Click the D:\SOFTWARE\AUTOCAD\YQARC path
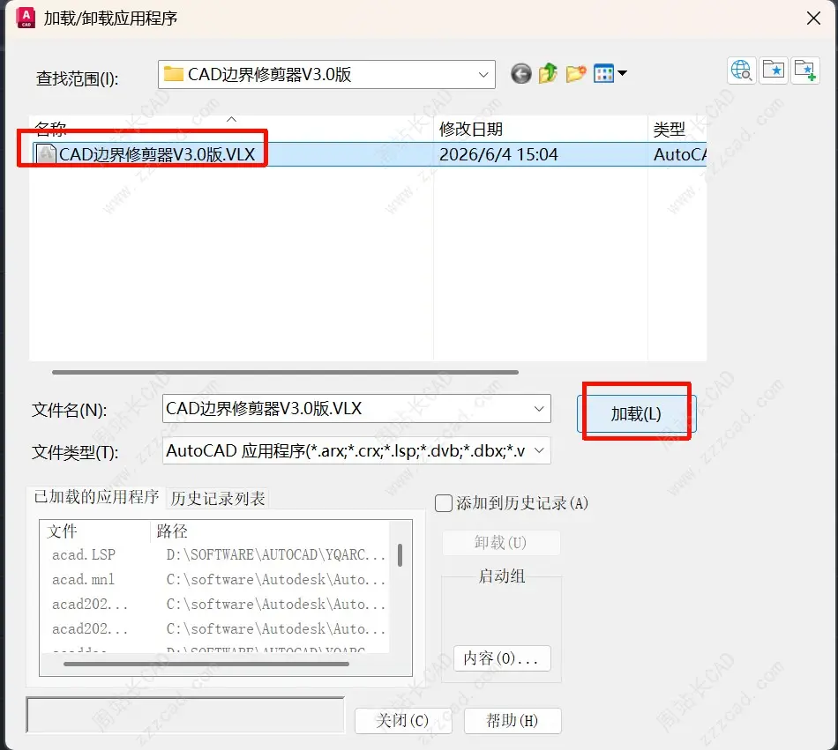This screenshot has height=750, width=838. point(276,554)
